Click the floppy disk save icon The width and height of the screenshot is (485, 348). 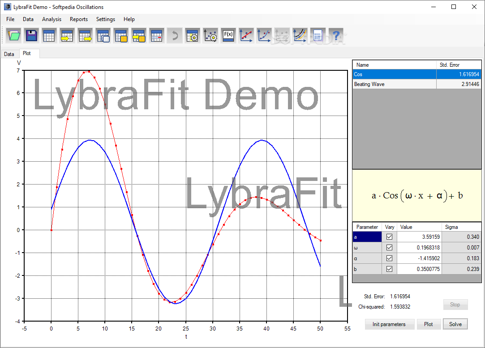31,35
